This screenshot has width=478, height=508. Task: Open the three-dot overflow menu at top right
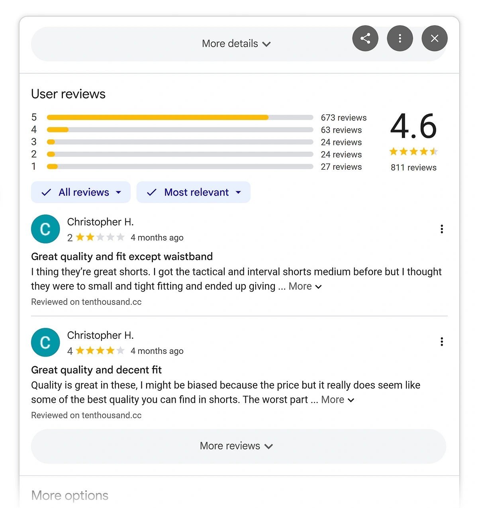pyautogui.click(x=400, y=38)
